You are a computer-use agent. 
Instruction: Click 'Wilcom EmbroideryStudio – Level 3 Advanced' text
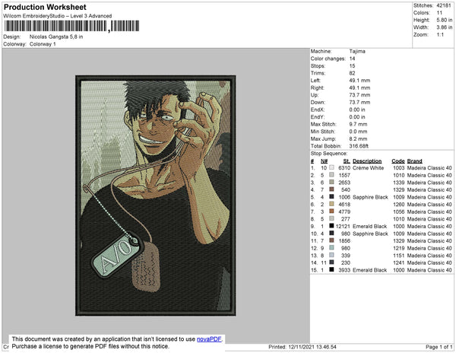pos(58,16)
